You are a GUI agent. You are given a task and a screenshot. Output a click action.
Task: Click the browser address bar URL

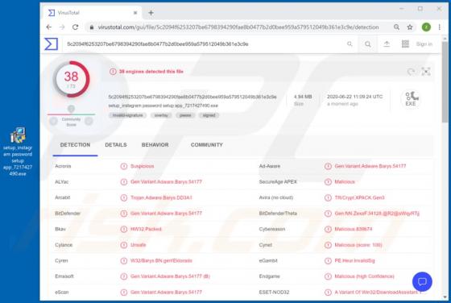[238, 27]
